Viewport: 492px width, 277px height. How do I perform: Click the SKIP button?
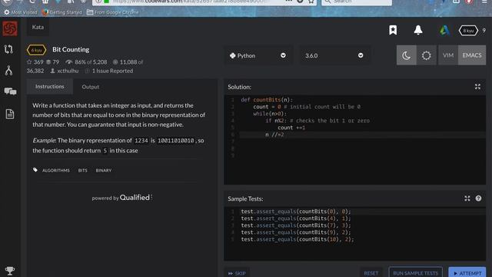tap(237, 273)
